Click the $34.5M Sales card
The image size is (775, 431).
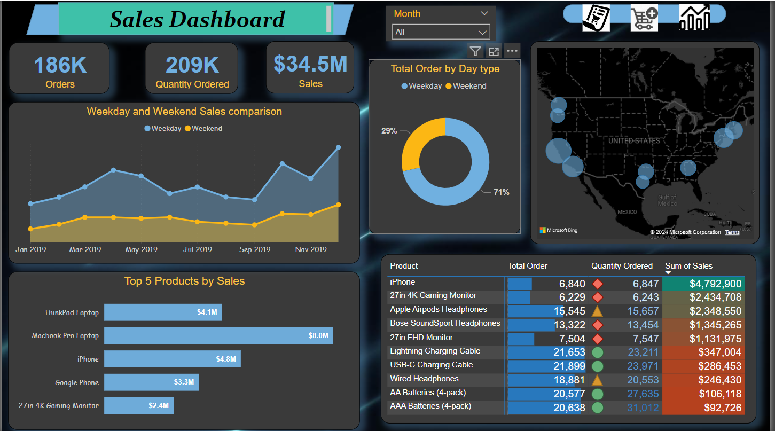click(310, 68)
